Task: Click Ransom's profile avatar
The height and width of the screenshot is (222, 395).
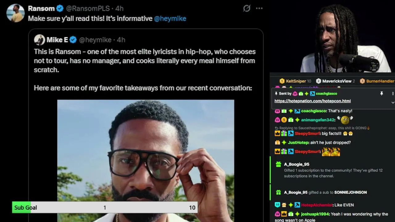Action: coord(15,13)
